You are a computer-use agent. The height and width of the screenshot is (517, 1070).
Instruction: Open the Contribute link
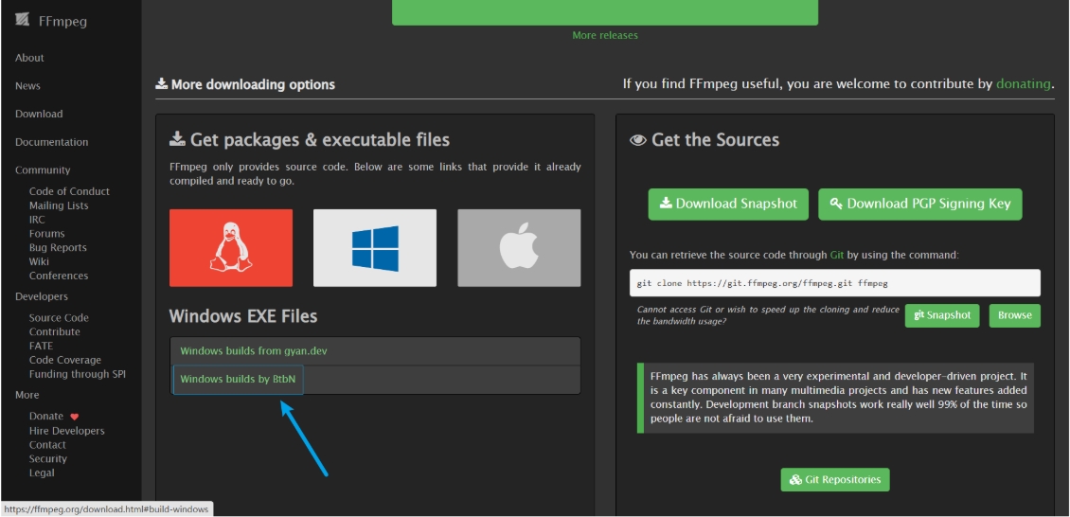click(55, 331)
